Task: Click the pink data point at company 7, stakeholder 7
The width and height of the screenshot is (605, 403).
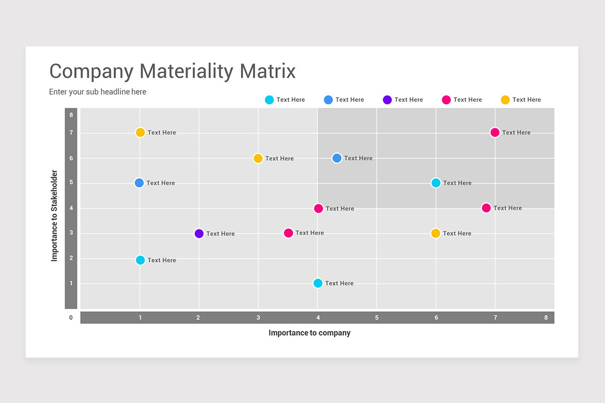Action: point(495,132)
